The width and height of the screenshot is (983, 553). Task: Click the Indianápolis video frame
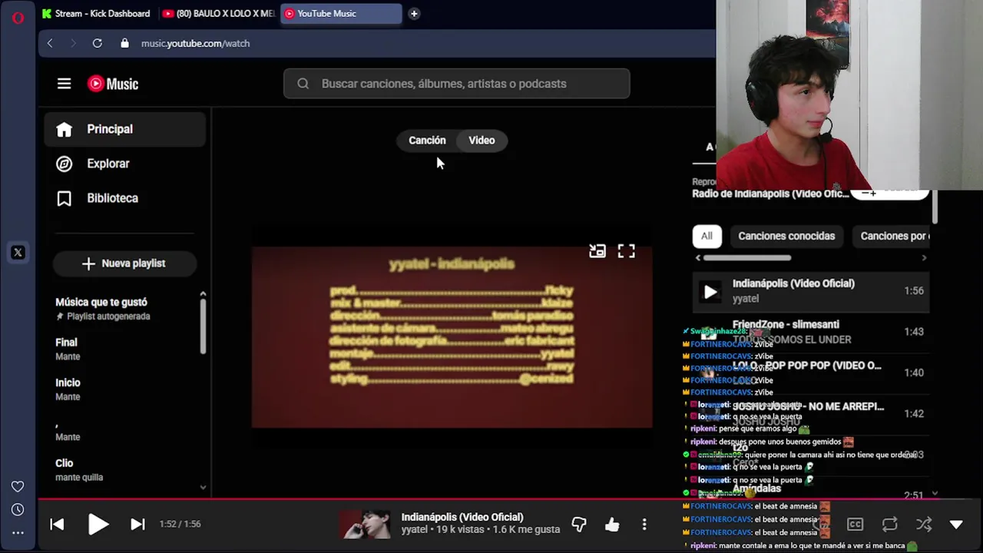tap(452, 337)
